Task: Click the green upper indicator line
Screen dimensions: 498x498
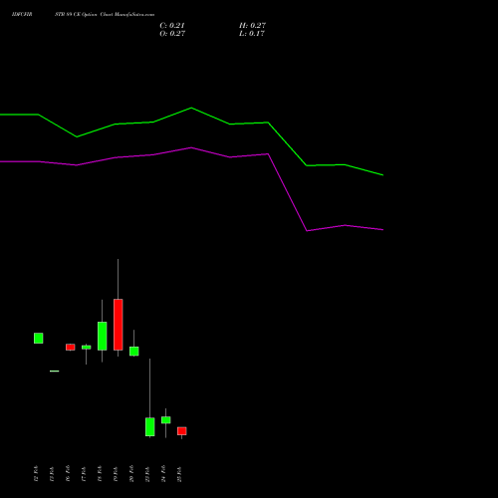Action: click(191, 108)
